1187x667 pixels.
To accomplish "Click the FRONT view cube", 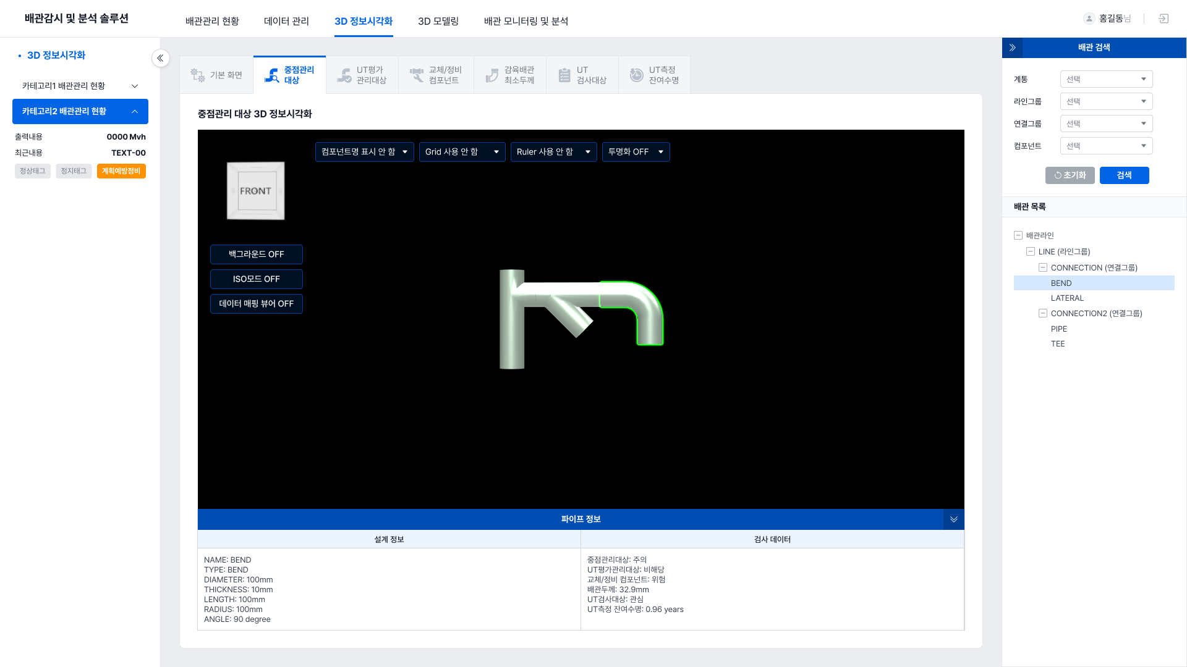I will [x=255, y=191].
